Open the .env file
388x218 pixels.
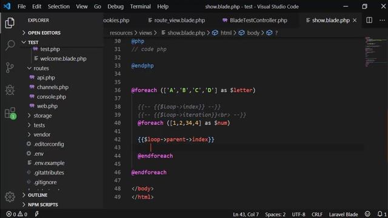pyautogui.click(x=39, y=154)
